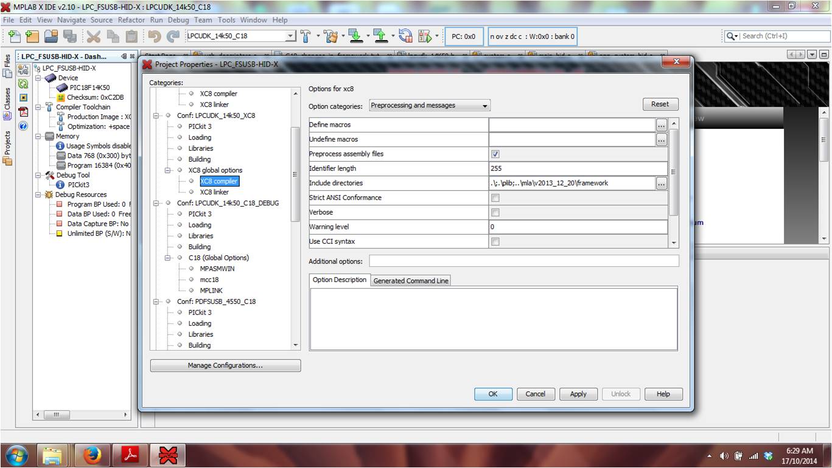832x468 pixels.
Task: Open the Refactor menu
Action: [131, 20]
